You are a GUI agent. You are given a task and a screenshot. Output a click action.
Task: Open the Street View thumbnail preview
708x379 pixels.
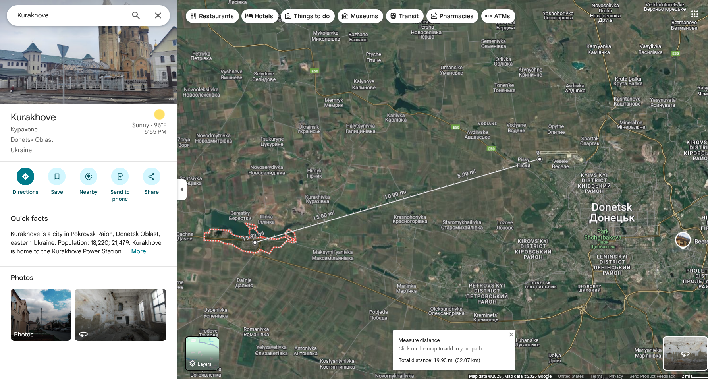(685, 354)
